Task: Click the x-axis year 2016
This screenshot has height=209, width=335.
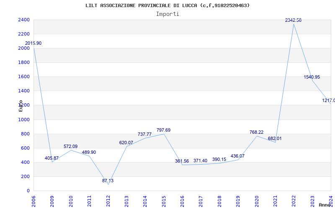Action: click(182, 201)
